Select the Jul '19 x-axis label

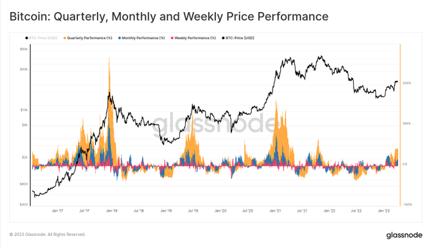(x=193, y=211)
